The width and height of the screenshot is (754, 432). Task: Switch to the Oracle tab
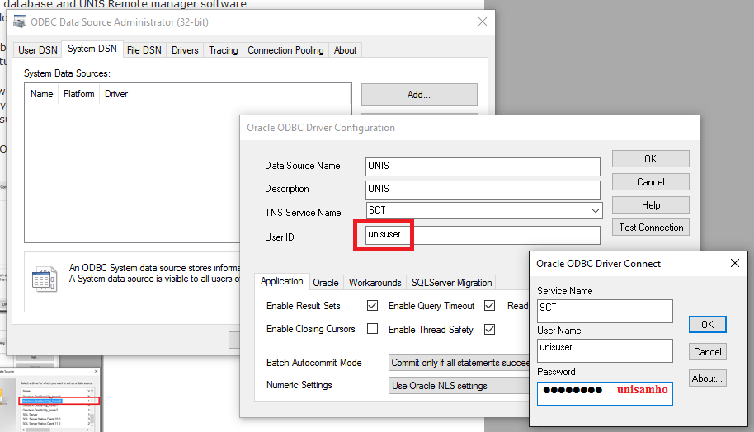pos(326,283)
